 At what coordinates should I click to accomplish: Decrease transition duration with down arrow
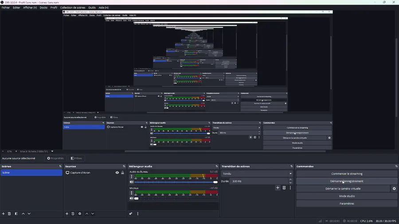point(290,182)
